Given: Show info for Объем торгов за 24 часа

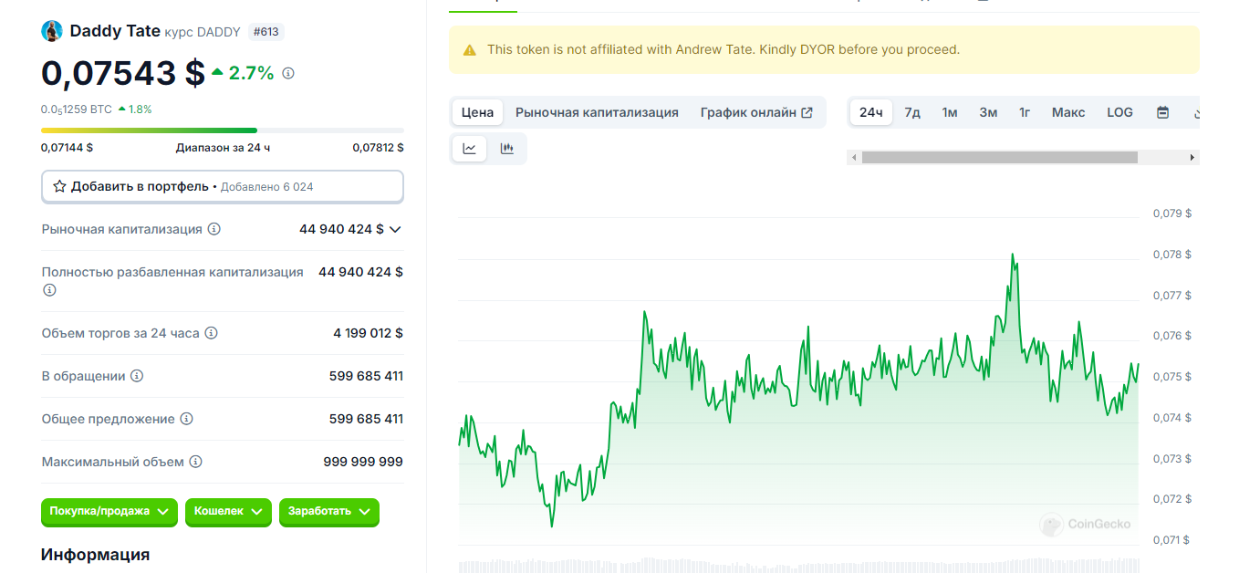Looking at the screenshot, I should tap(211, 333).
